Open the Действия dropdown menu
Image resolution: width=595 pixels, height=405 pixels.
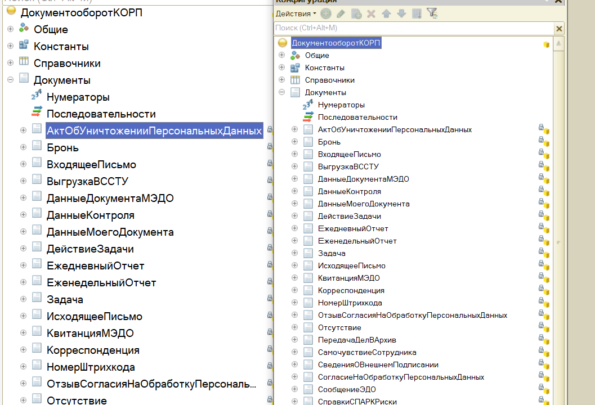coord(296,14)
